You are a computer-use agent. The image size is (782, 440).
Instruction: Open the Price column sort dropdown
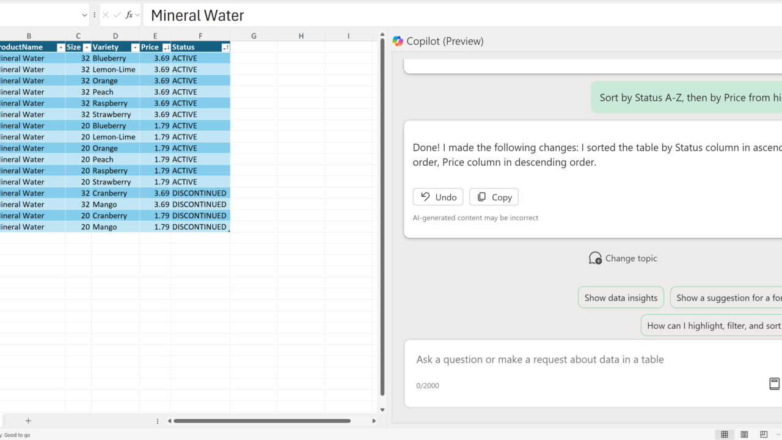click(x=166, y=47)
